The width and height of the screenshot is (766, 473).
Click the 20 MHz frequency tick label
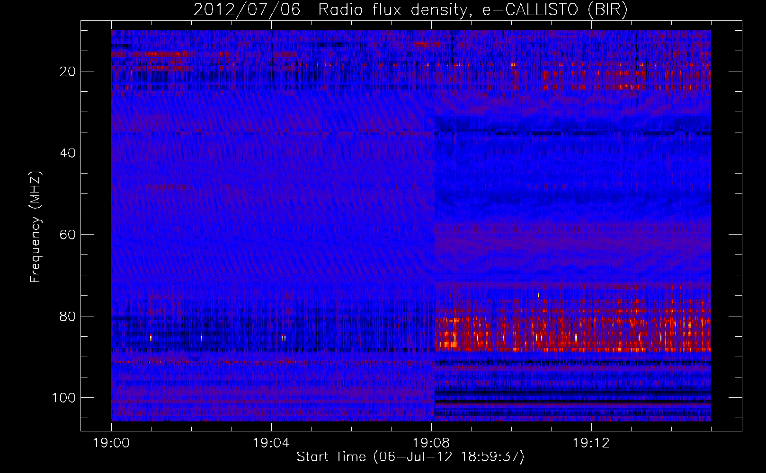[68, 71]
